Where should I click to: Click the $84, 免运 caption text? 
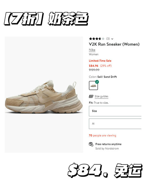point(105,170)
